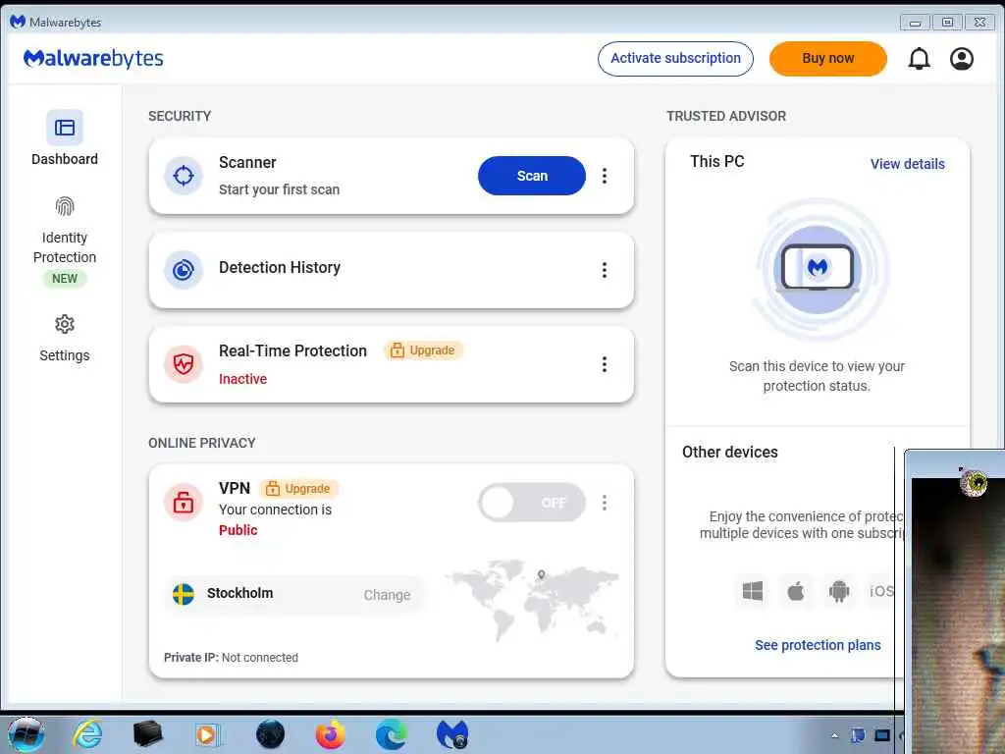Open Real-Time Protection three-dot menu
1005x754 pixels.
pos(604,364)
